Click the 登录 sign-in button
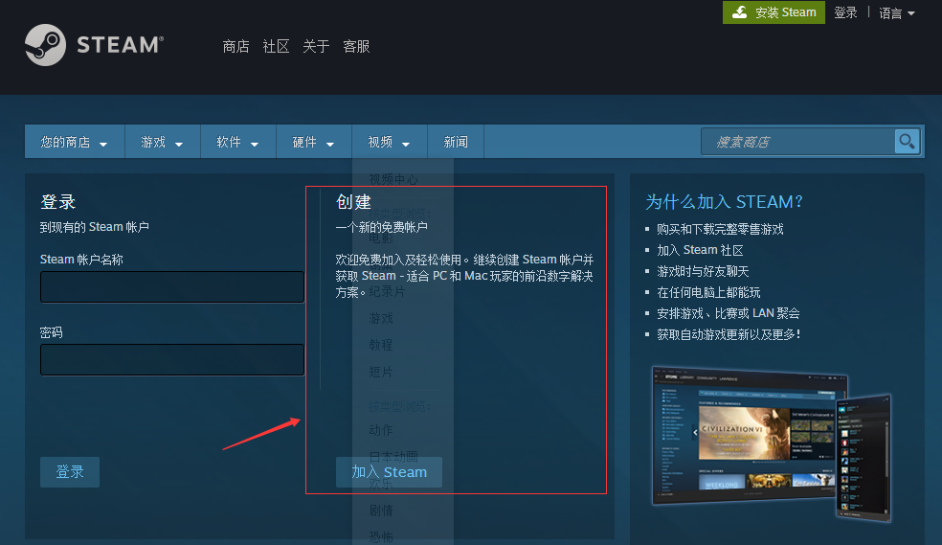 pyautogui.click(x=70, y=471)
